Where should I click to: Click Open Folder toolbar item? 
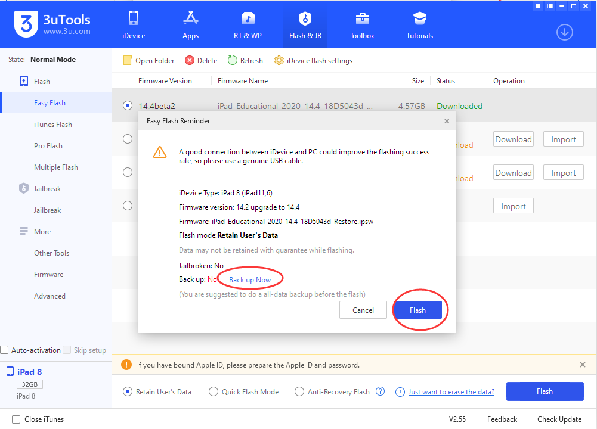(149, 60)
